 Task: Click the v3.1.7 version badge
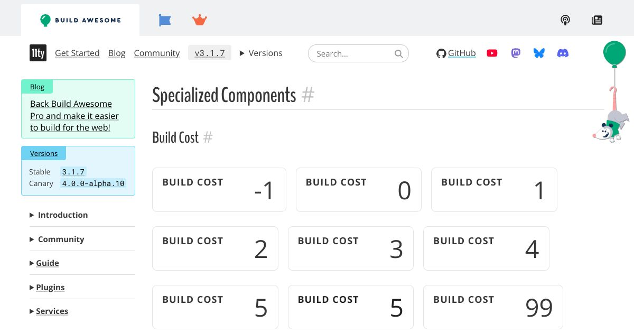210,53
